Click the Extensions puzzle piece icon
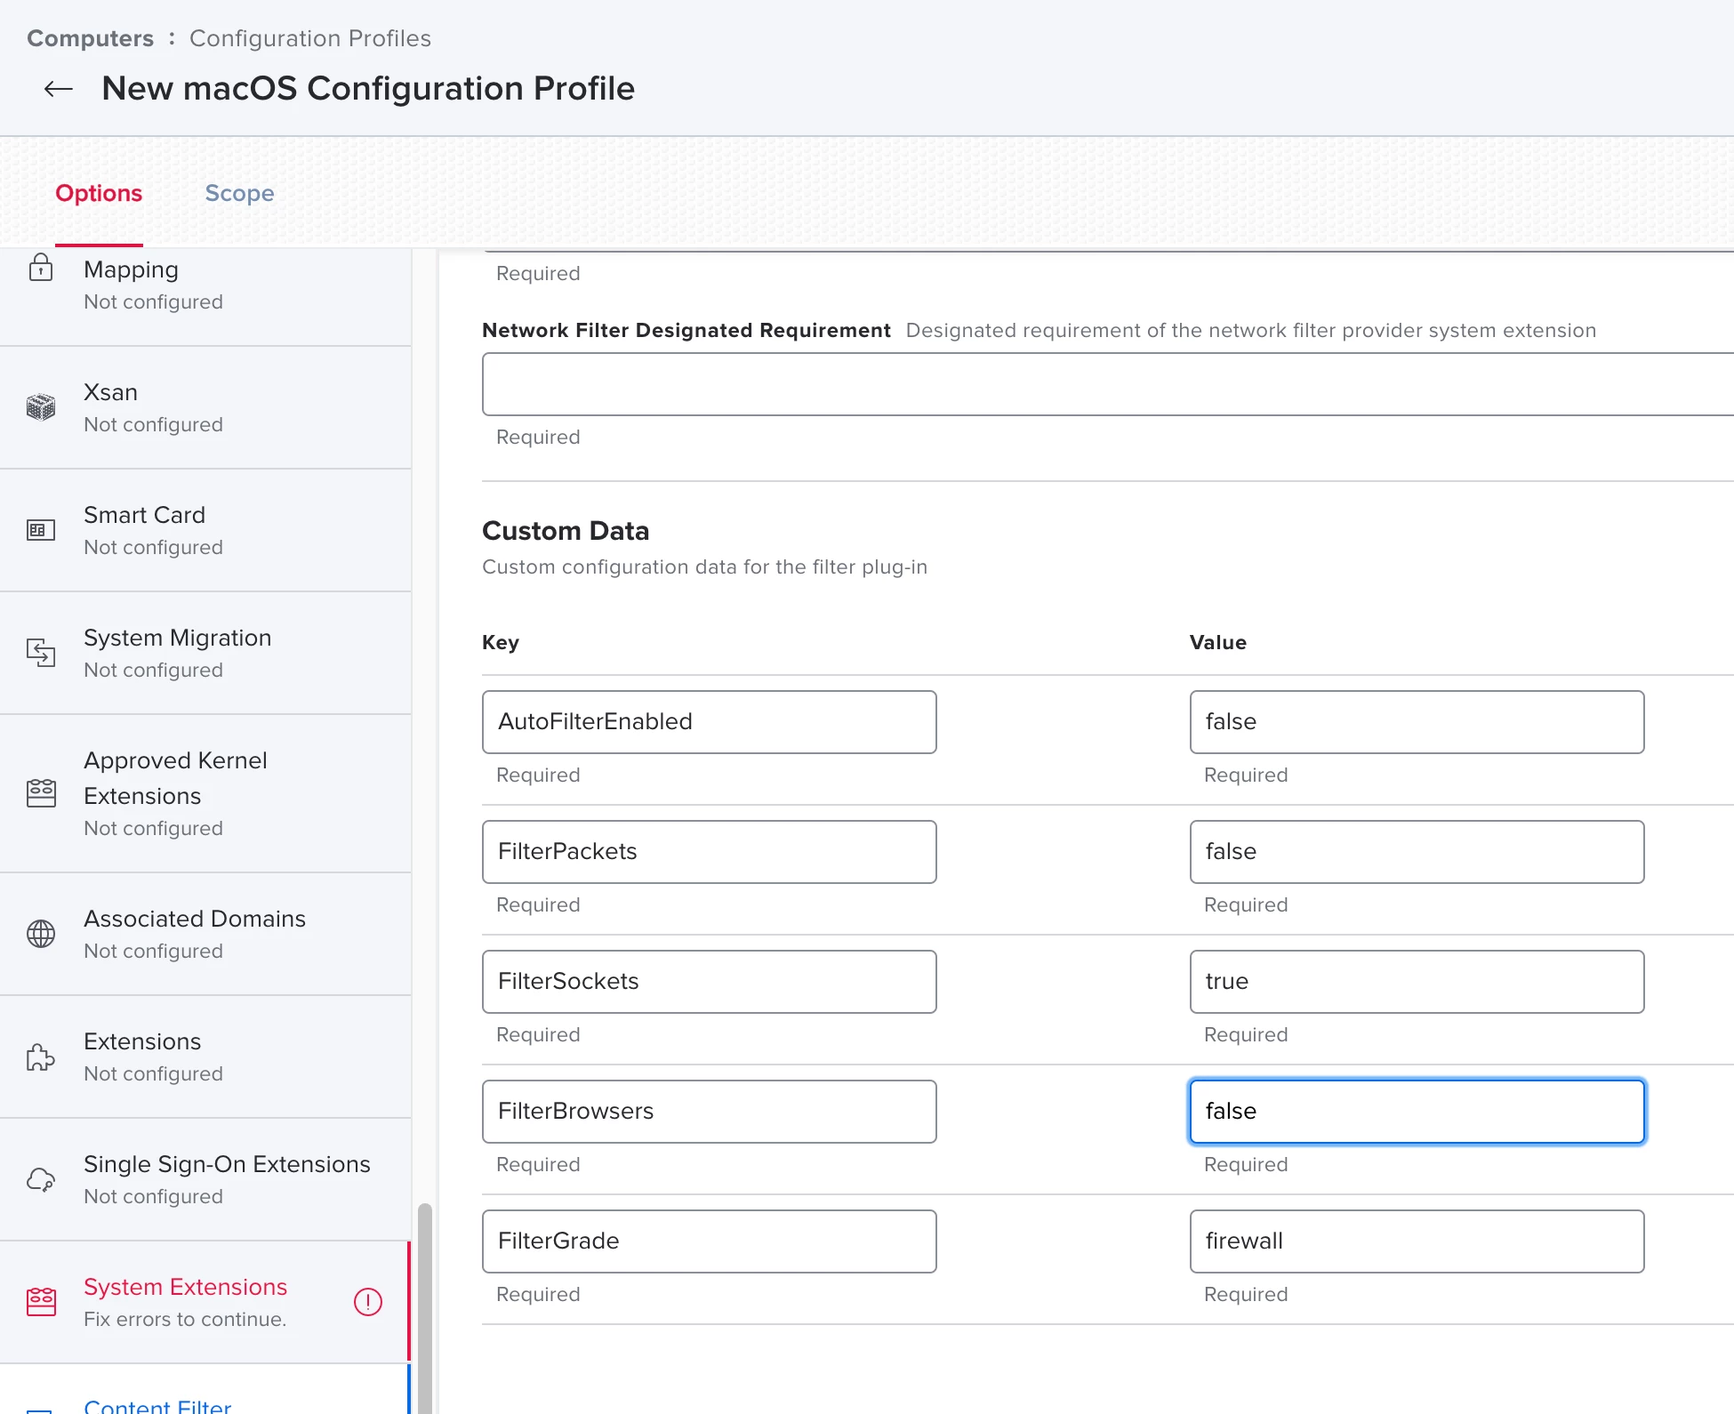The image size is (1734, 1414). [x=41, y=1056]
